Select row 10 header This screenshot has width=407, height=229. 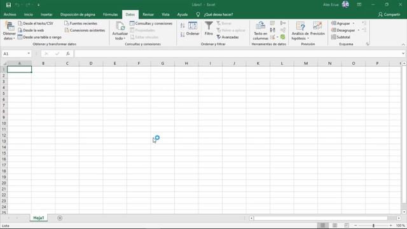tap(4, 123)
